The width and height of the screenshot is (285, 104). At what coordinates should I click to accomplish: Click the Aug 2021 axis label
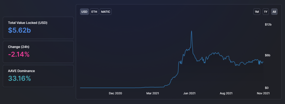(x=226, y=93)
